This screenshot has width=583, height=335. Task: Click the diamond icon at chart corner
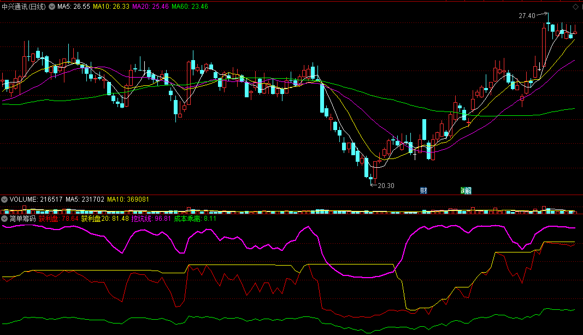(x=575, y=7)
